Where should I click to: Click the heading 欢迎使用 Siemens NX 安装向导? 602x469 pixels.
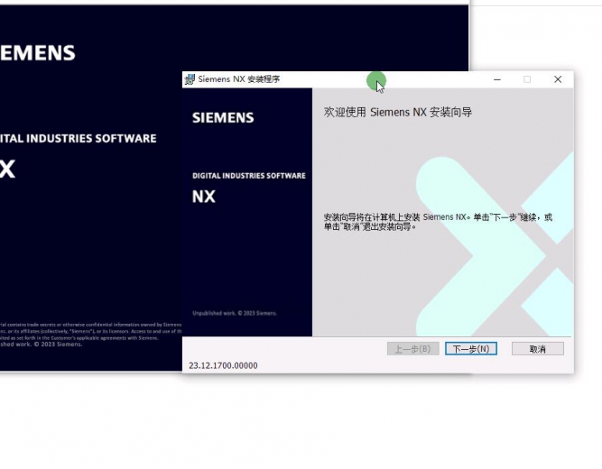click(398, 112)
